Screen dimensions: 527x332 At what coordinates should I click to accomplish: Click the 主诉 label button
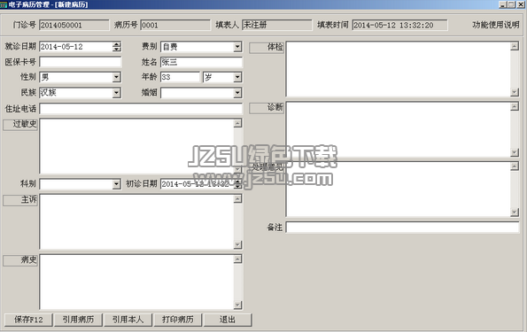(x=20, y=199)
